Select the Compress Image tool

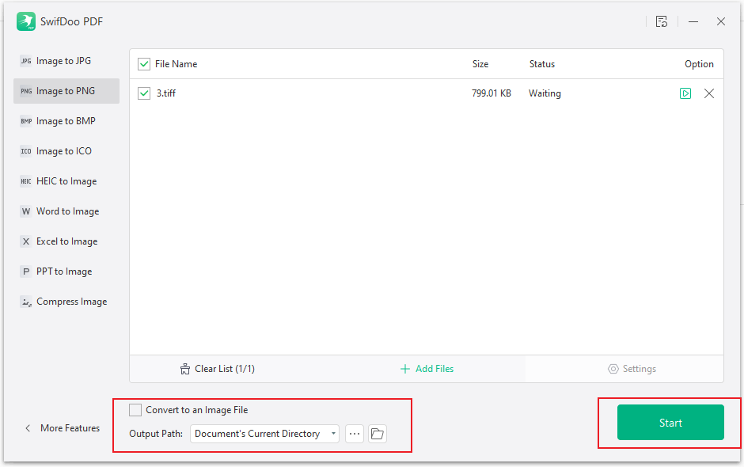[x=68, y=302]
